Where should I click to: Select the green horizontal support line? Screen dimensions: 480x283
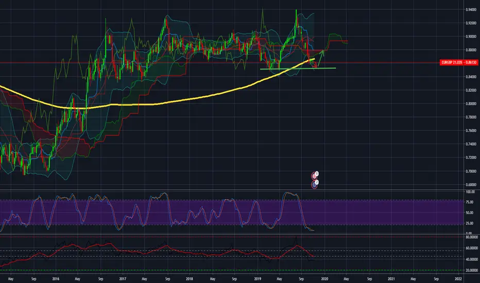[298, 68]
